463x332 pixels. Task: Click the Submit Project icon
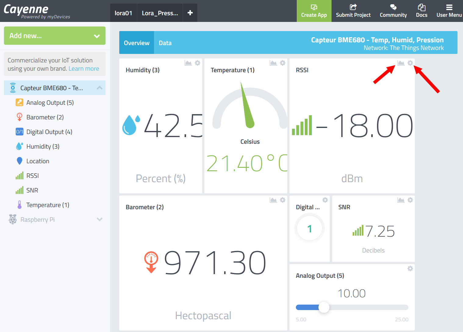click(x=353, y=7)
